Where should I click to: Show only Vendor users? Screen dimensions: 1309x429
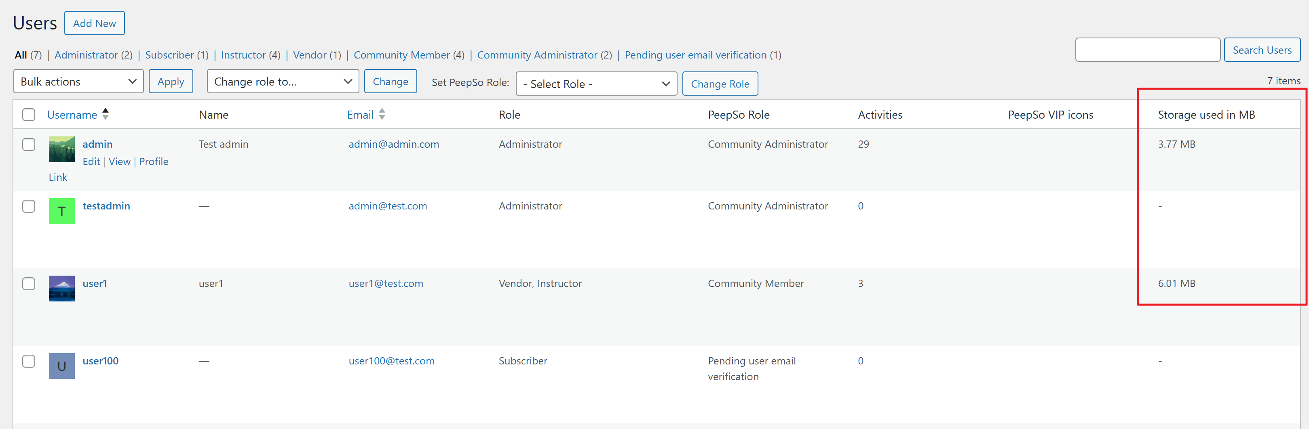310,55
